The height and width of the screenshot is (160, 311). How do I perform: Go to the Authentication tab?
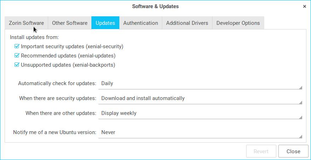click(x=141, y=23)
